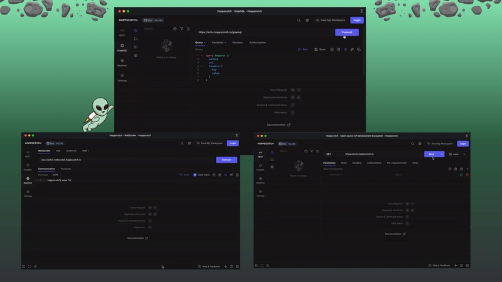Click Send button in the REST window
The height and width of the screenshot is (282, 502).
click(432, 154)
